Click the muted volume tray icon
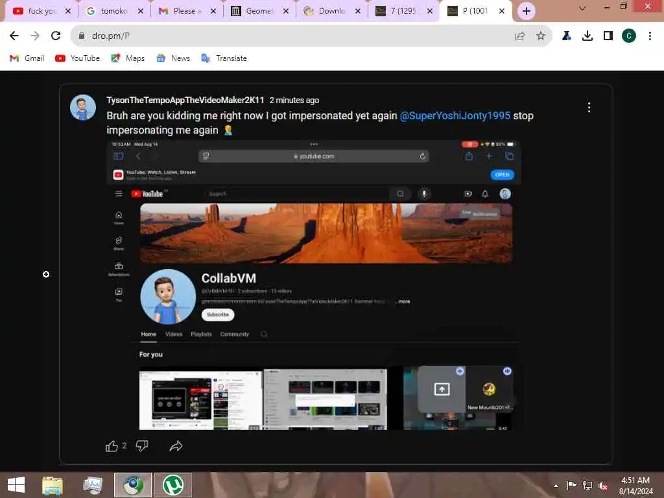Viewport: 664px width, 498px height. [x=603, y=485]
